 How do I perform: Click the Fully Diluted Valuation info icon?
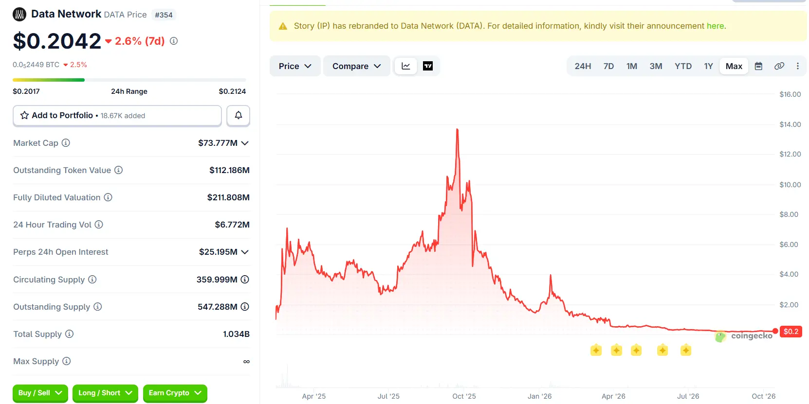[x=108, y=197]
